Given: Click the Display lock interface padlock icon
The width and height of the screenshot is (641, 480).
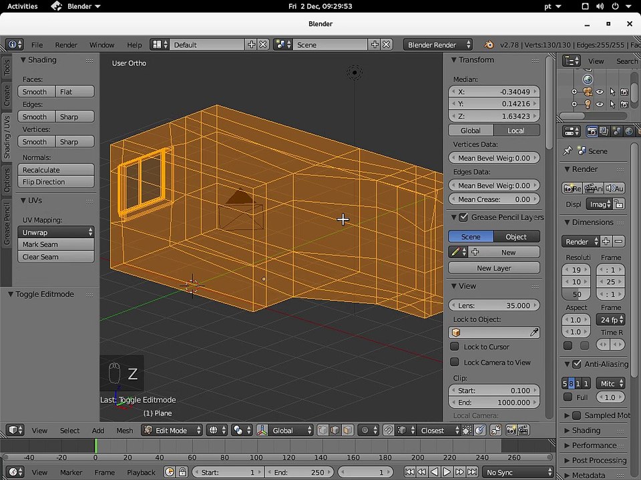Looking at the screenshot, I should (x=619, y=204).
